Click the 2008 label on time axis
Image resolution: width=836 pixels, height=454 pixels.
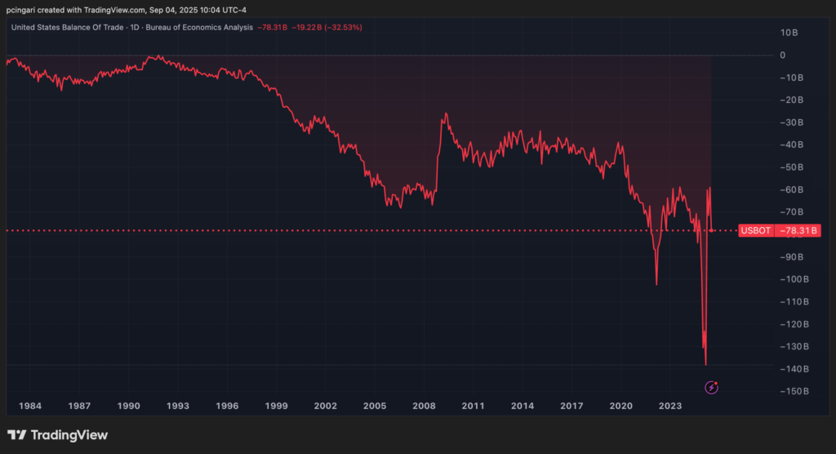click(424, 405)
